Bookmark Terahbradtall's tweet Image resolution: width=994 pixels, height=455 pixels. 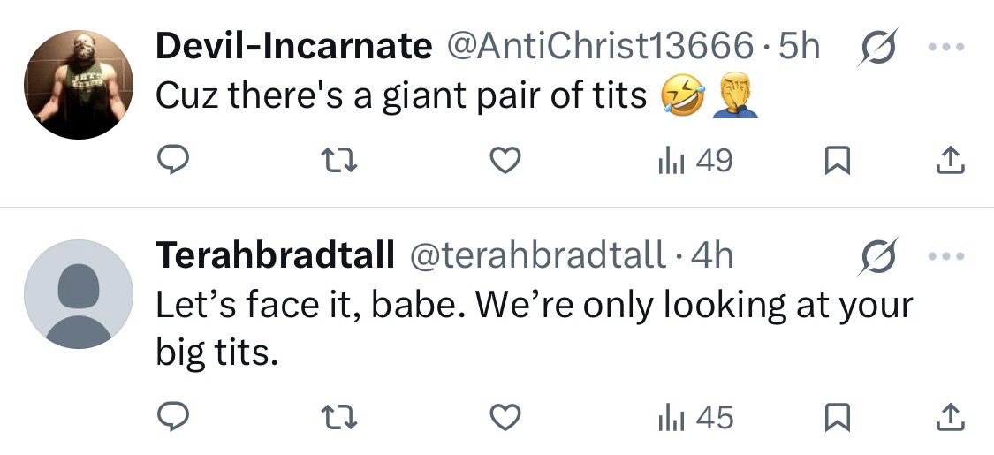tap(837, 417)
